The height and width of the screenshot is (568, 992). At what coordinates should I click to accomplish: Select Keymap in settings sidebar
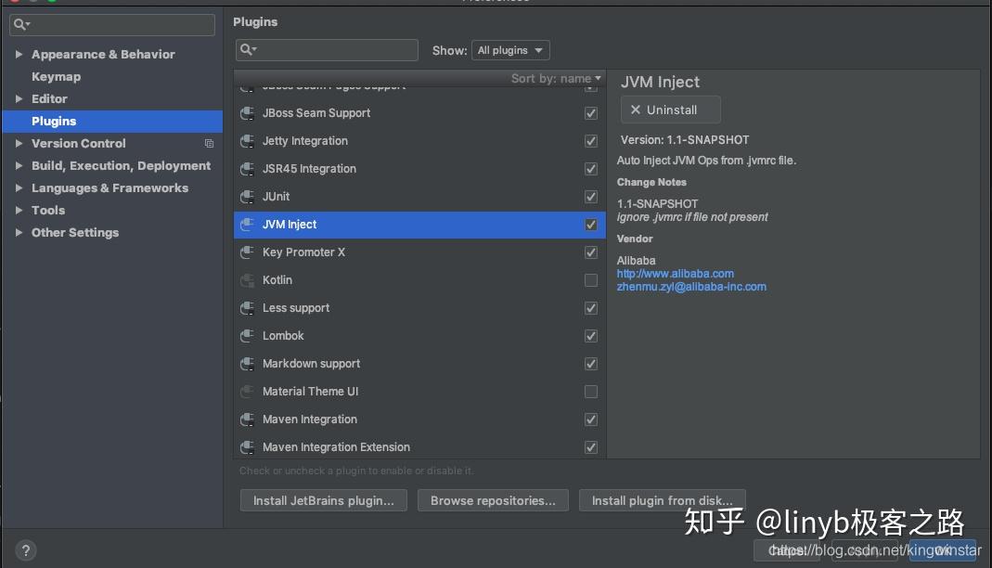56,77
